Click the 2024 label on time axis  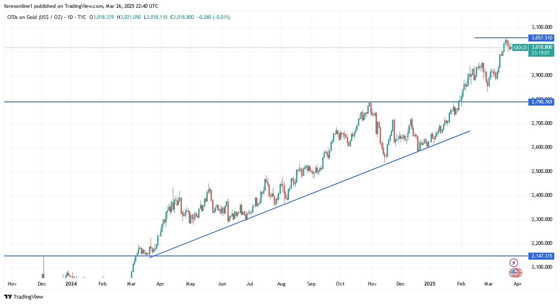point(71,284)
